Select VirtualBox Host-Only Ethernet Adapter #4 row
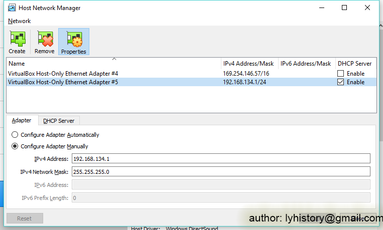 pyautogui.click(x=191, y=74)
